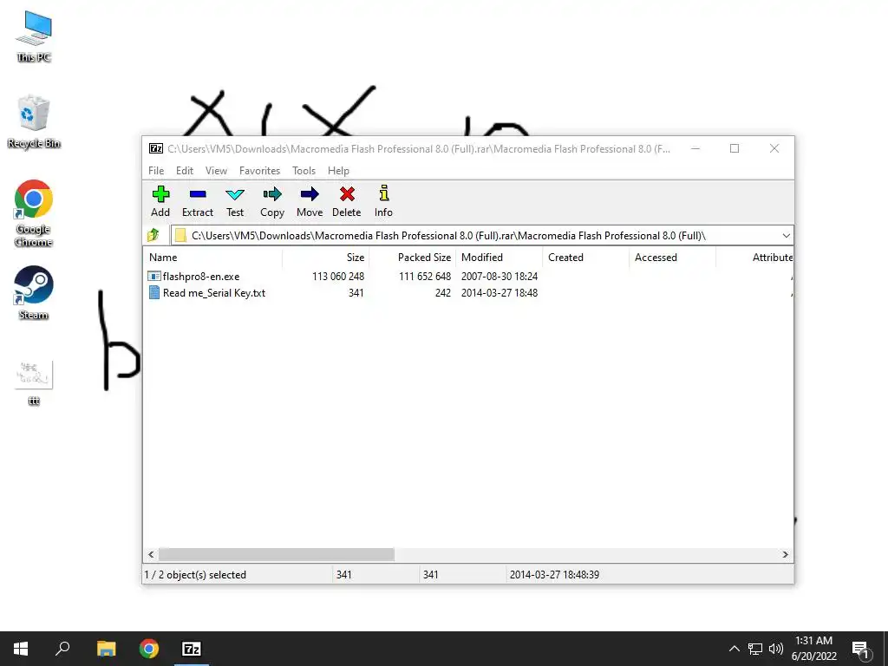Run the Test archive tool
This screenshot has width=888, height=666.
[234, 201]
